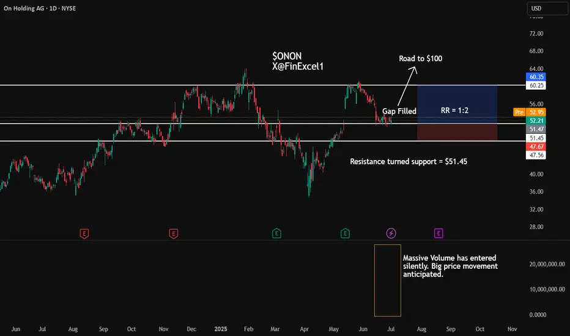Click the Mar label on time axis
The image size is (570, 336).
point(275,329)
